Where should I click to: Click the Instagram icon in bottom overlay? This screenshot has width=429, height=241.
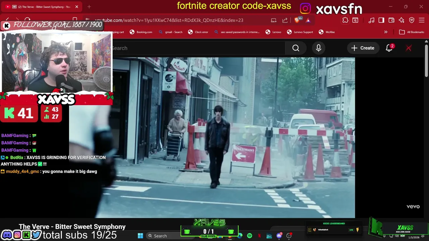click(x=17, y=235)
